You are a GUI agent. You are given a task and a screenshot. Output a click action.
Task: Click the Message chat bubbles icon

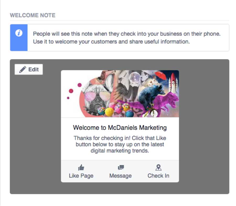(x=121, y=167)
